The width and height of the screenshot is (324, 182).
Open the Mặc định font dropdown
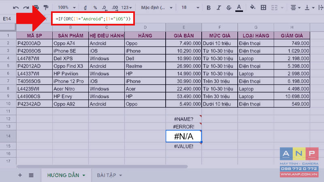click(157, 8)
